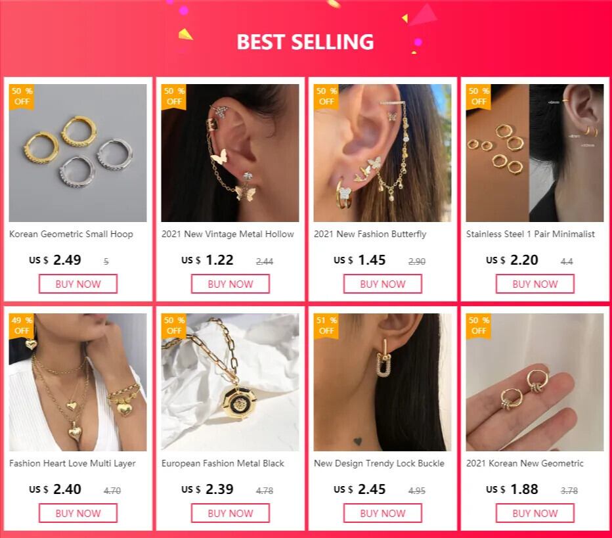Open European Fashion Metal Black pendant image
This screenshot has height=538, width=612.
pyautogui.click(x=230, y=382)
